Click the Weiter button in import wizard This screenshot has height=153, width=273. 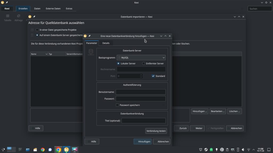197,128
